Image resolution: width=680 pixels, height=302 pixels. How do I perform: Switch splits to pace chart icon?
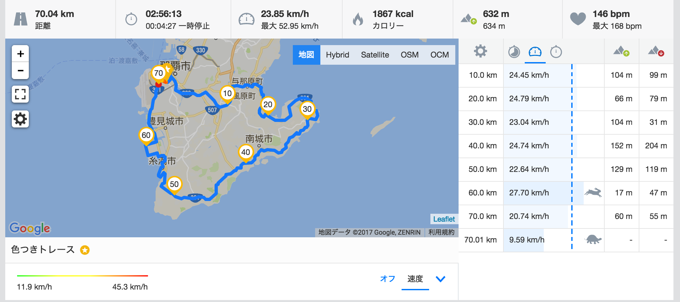(514, 52)
